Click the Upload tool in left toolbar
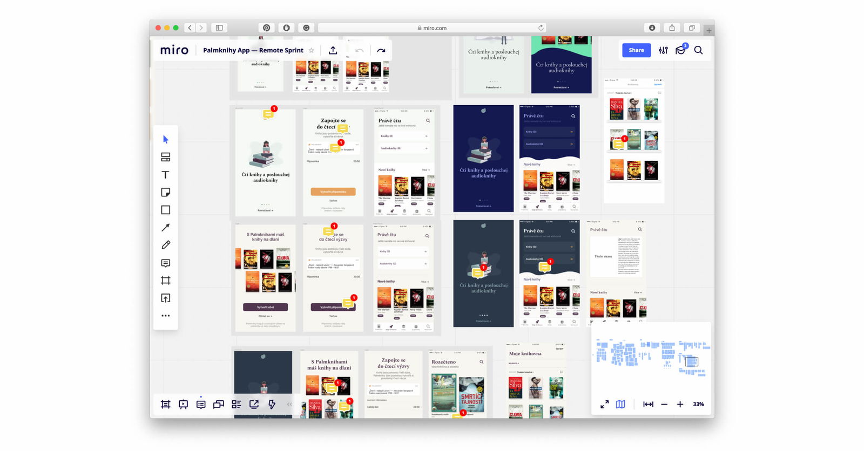864x451 pixels. pos(166,298)
